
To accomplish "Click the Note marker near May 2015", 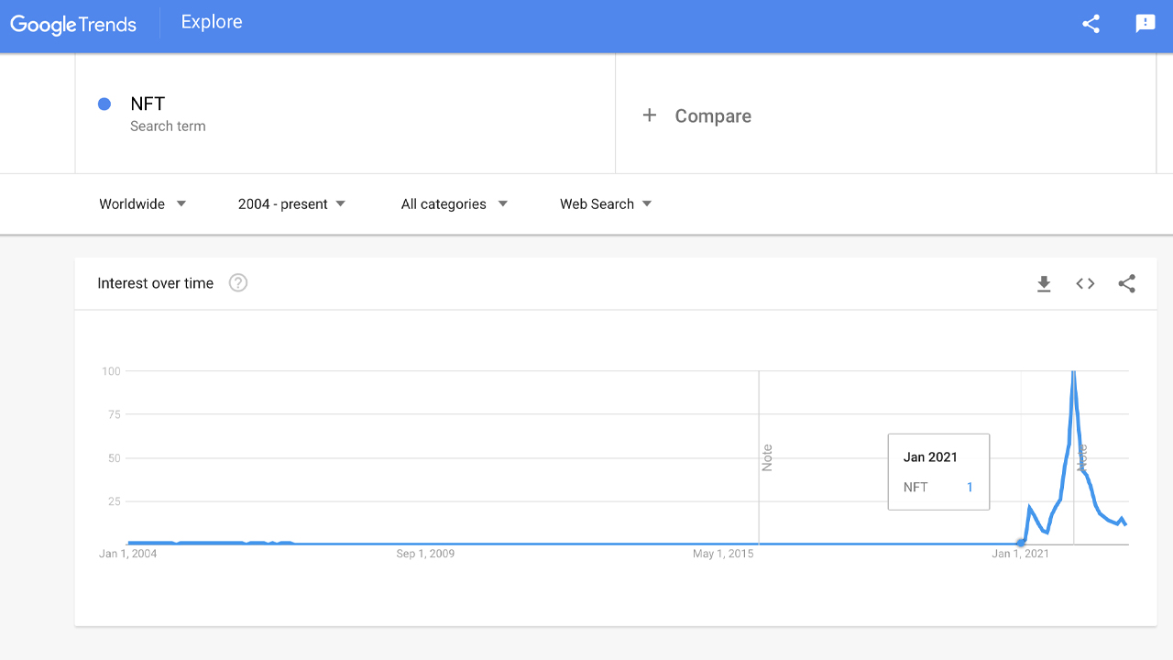I will click(x=767, y=457).
